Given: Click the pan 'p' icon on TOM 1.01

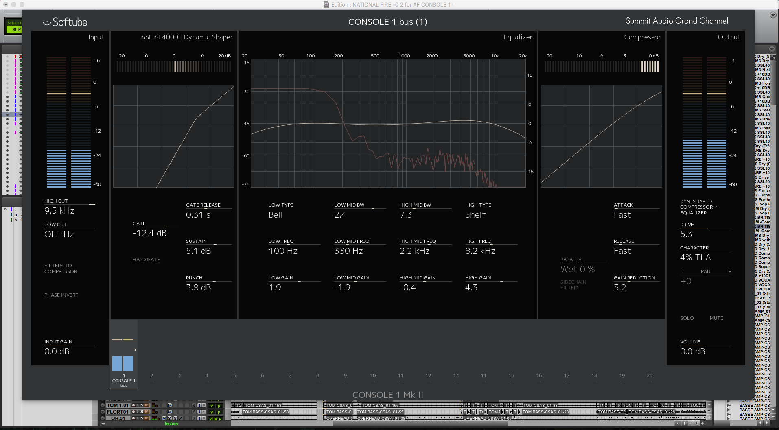Looking at the screenshot, I should pyautogui.click(x=220, y=405).
